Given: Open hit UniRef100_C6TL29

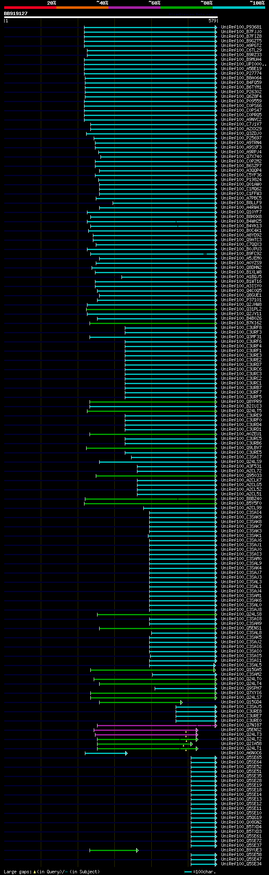Looking at the screenshot, I should (241, 50).
